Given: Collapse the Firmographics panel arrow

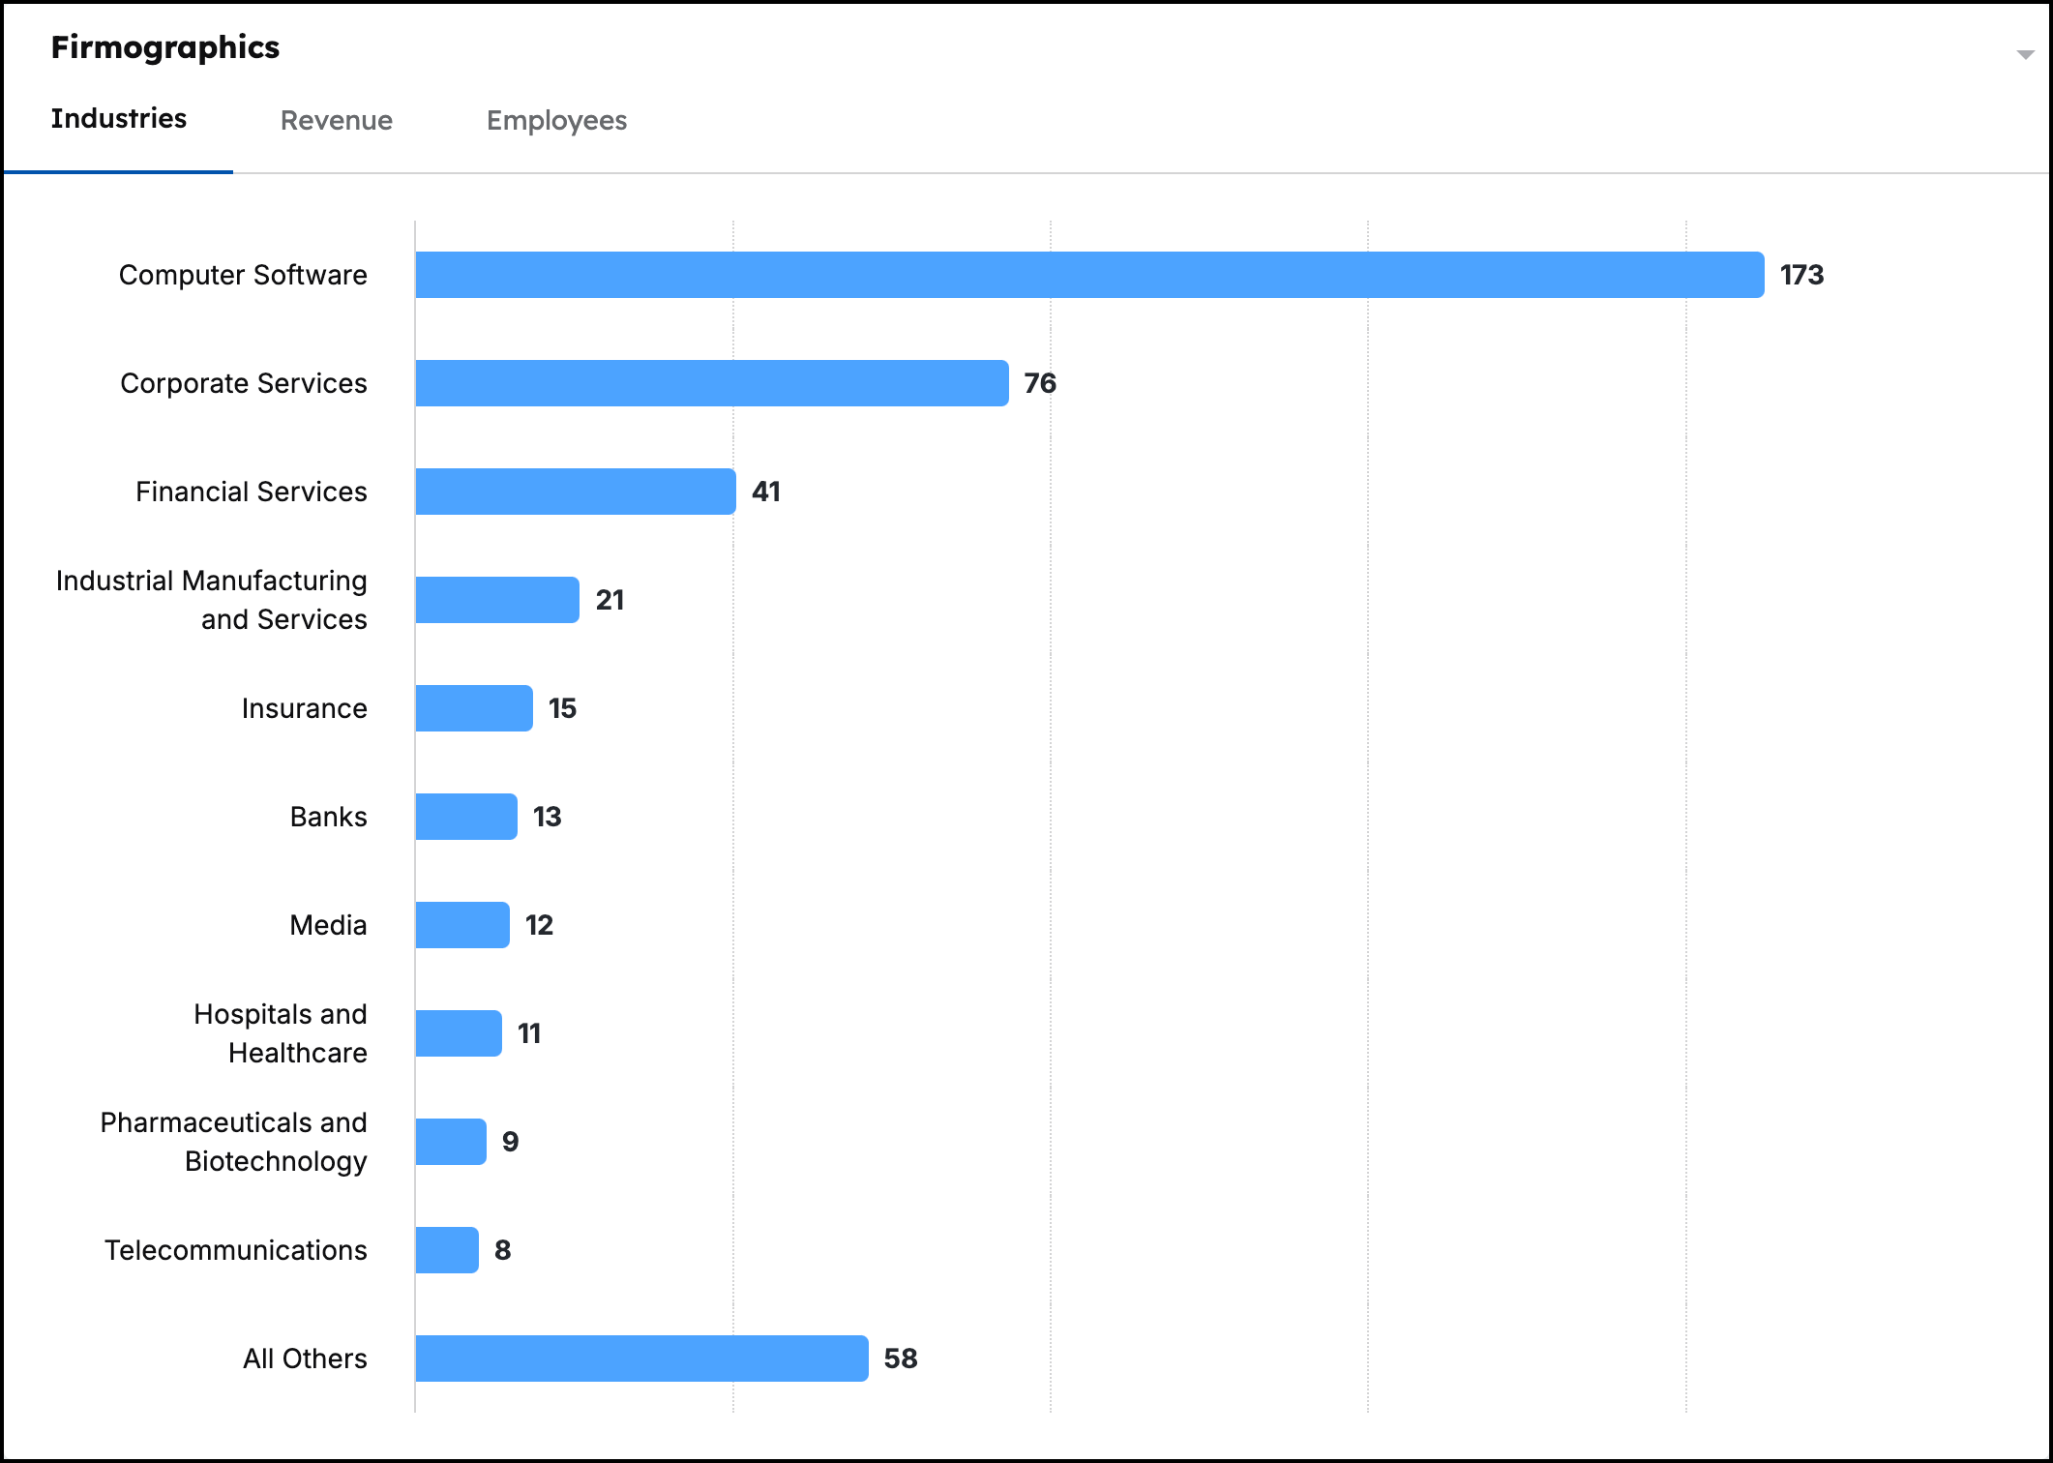Looking at the screenshot, I should point(2024,55).
